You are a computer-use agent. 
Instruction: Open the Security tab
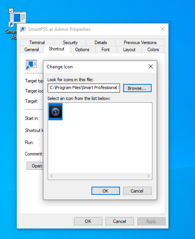coord(70,43)
